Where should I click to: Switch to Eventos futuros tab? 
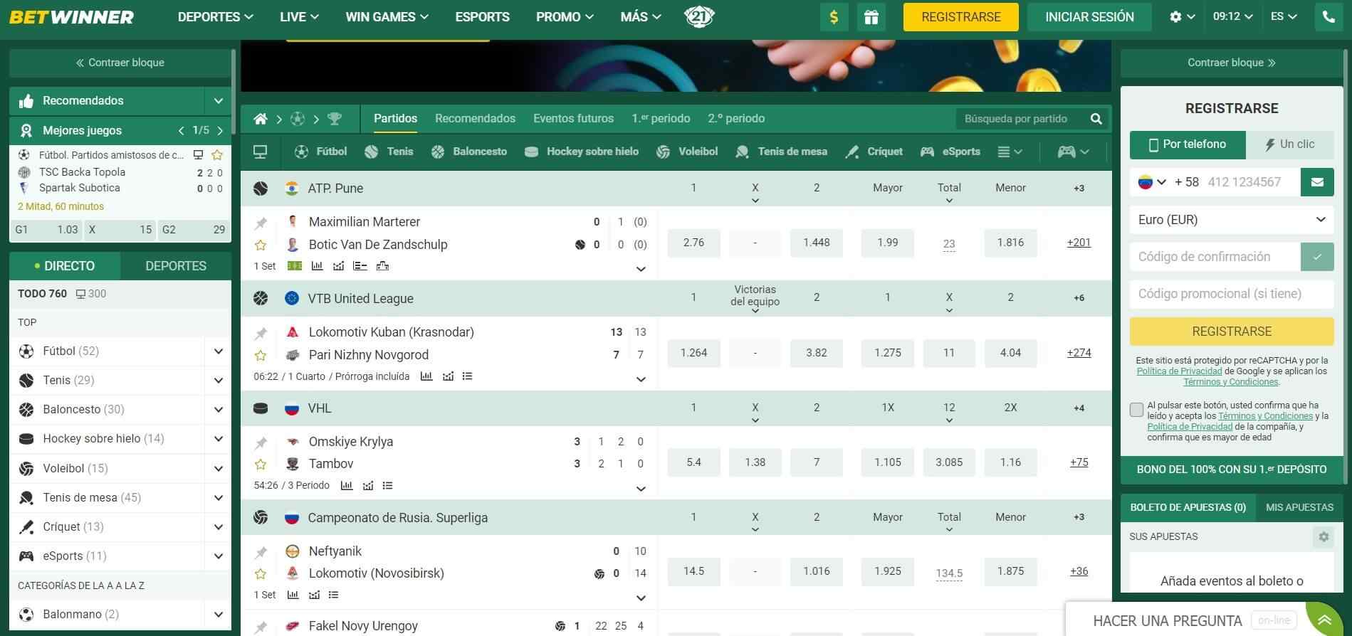573,119
